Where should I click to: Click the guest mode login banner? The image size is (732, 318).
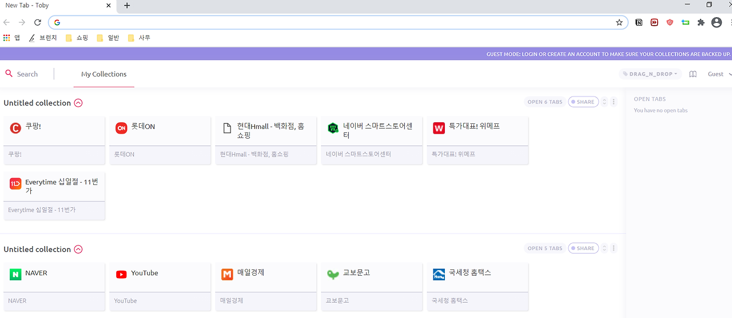pyautogui.click(x=608, y=54)
